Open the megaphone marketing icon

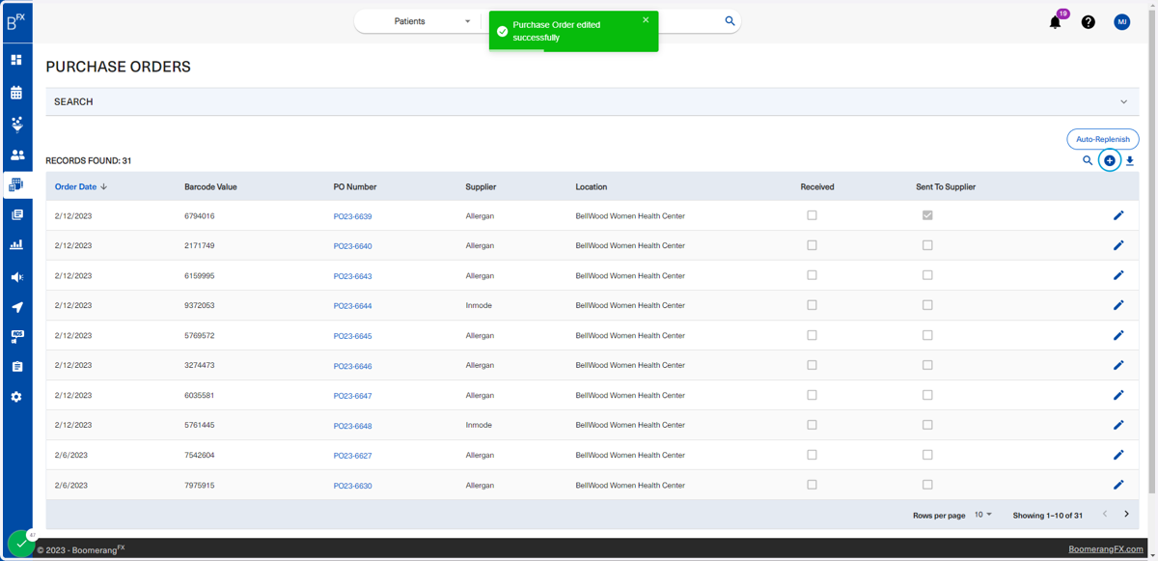(x=16, y=277)
